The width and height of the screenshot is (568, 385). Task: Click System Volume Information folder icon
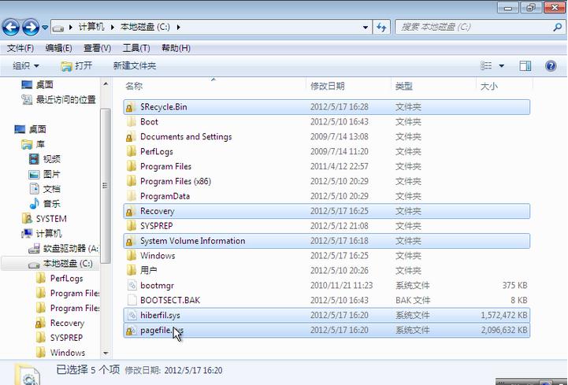[x=131, y=241]
